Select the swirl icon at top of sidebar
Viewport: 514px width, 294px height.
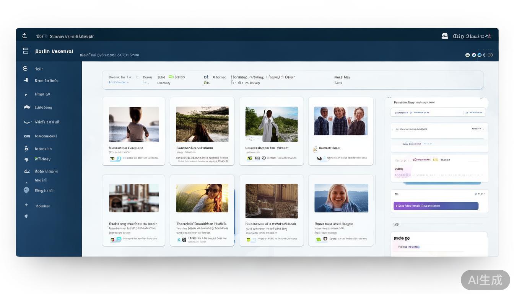click(x=25, y=69)
